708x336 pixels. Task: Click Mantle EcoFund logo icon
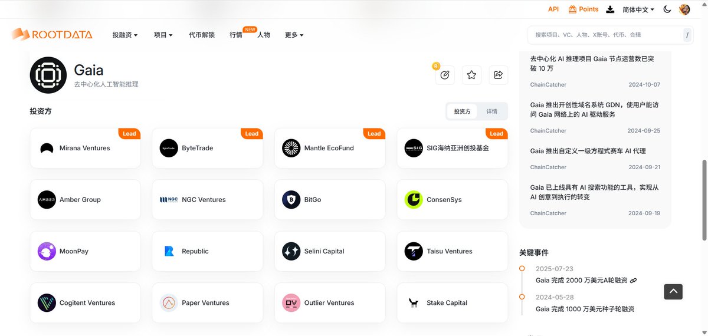click(291, 149)
